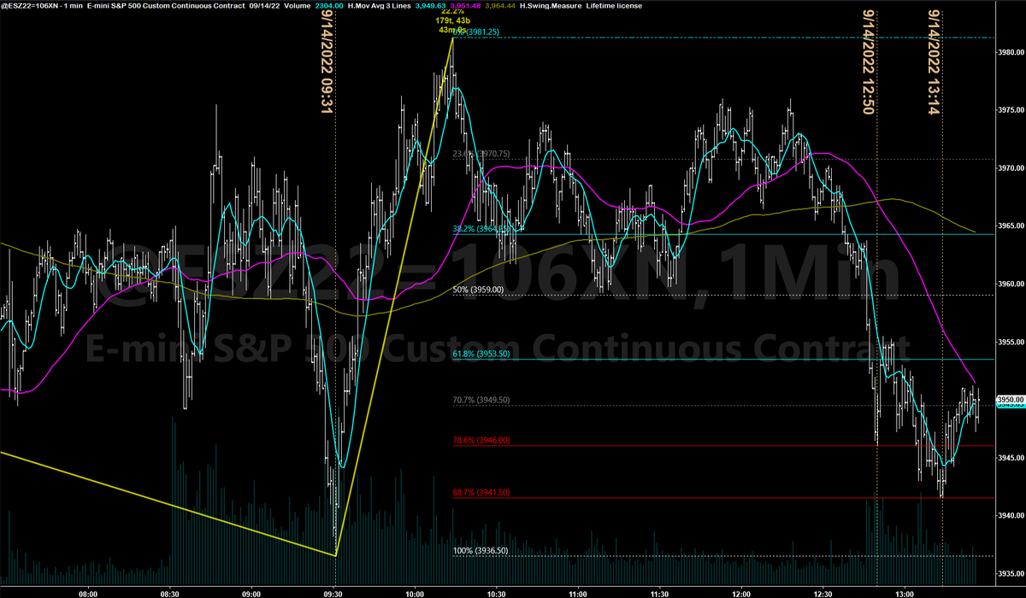Click the @ESZ22=106XN - 1 min symbol label

coord(41,6)
